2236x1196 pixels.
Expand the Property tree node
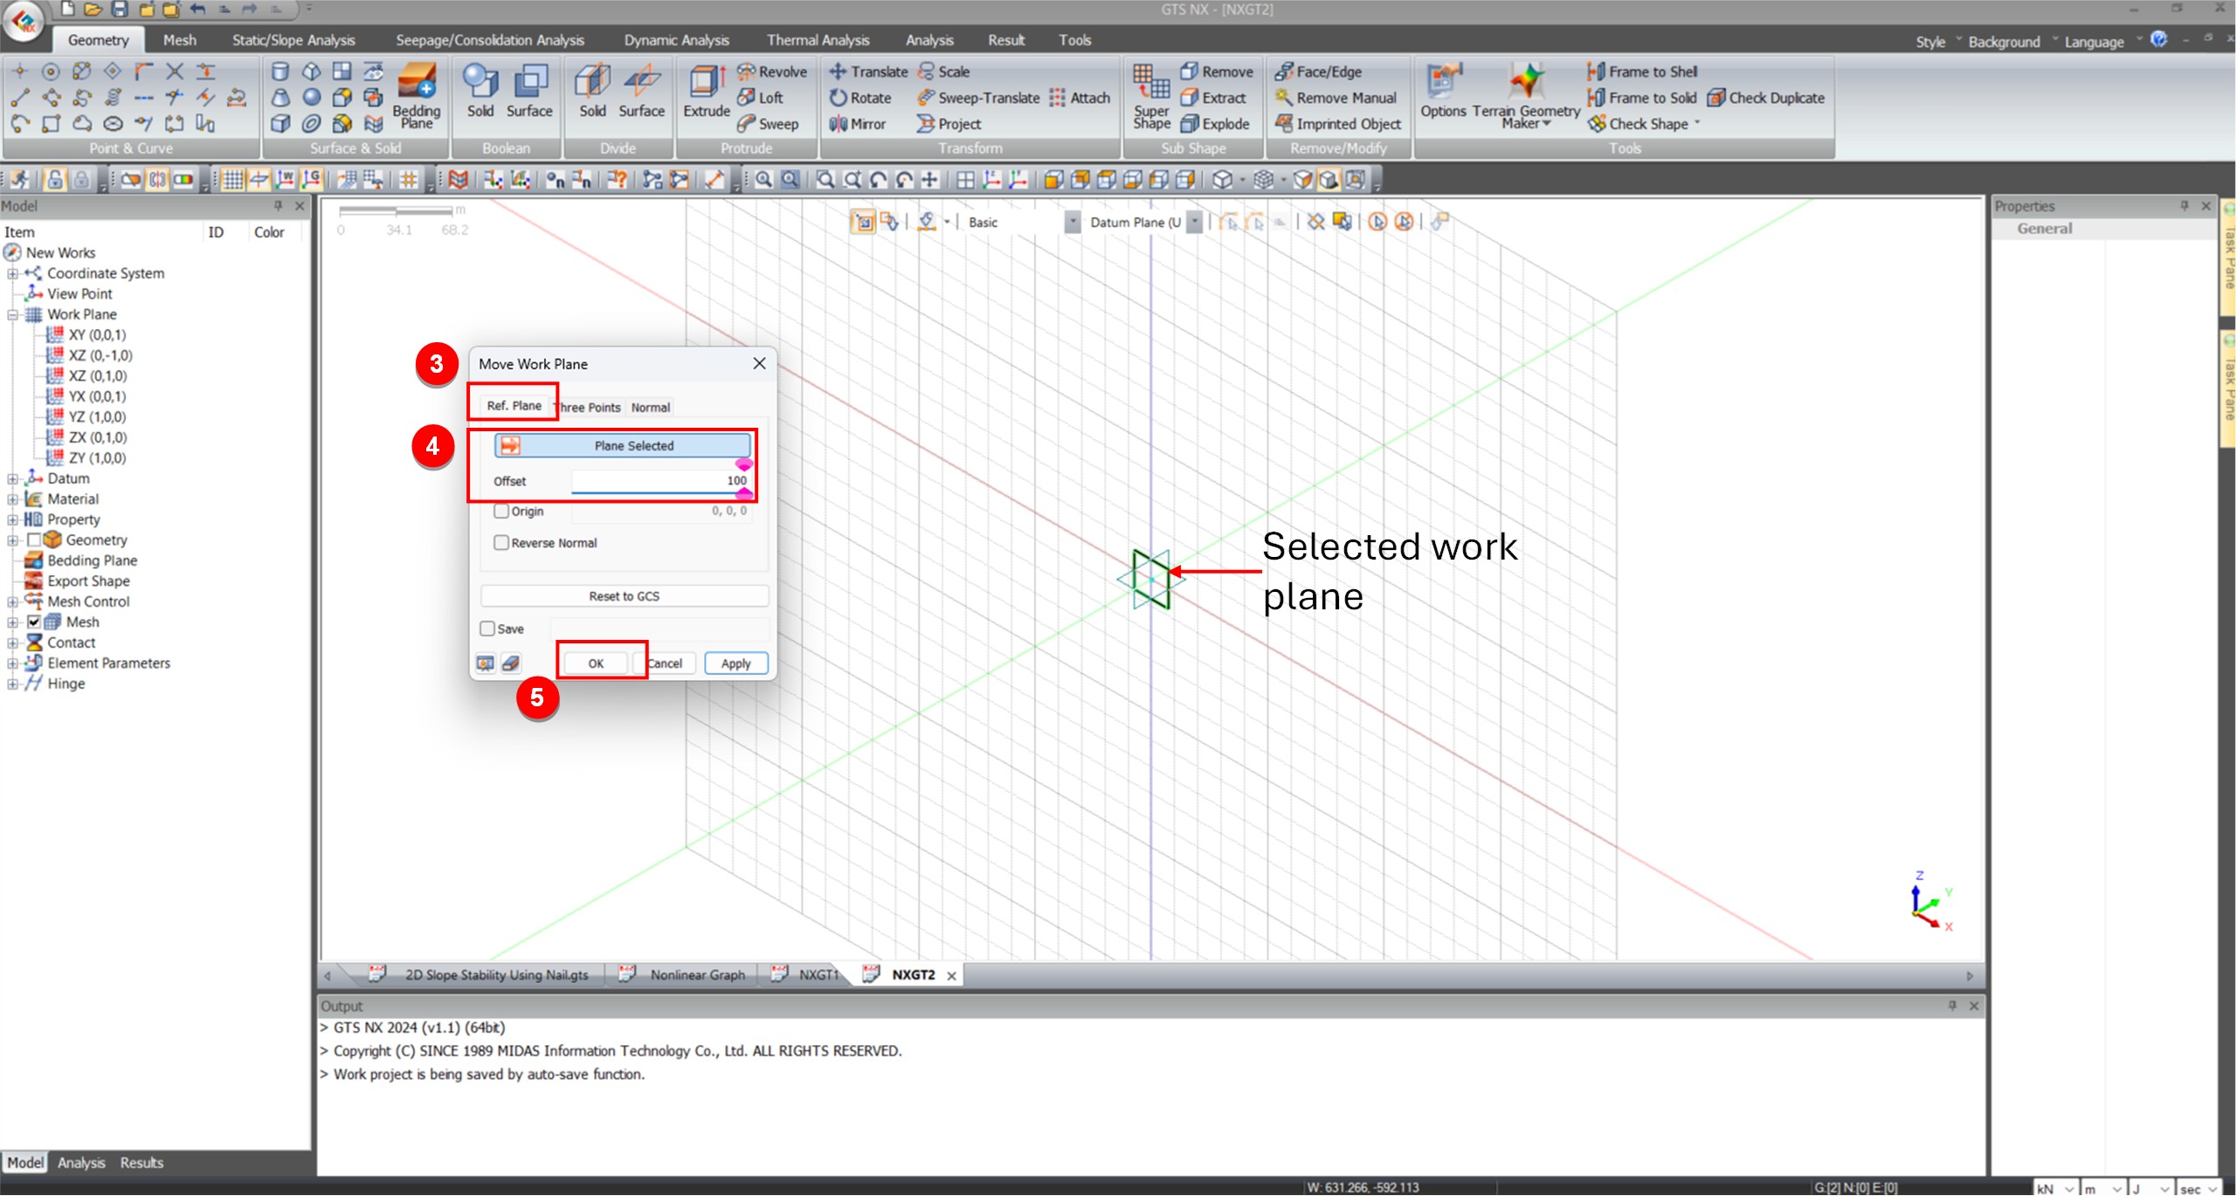[12, 520]
